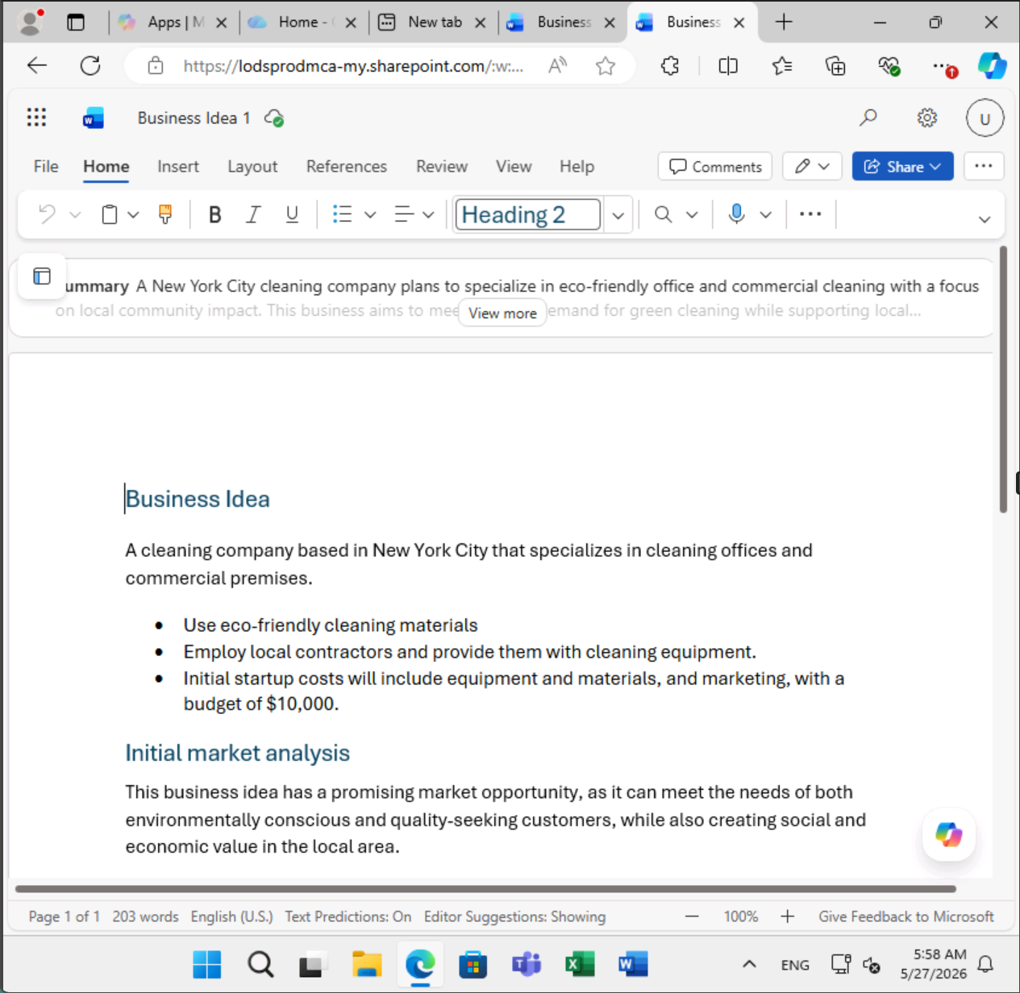Screen dimensions: 1020x993
Task: Open Copilot in Edge toolbar
Action: point(992,66)
